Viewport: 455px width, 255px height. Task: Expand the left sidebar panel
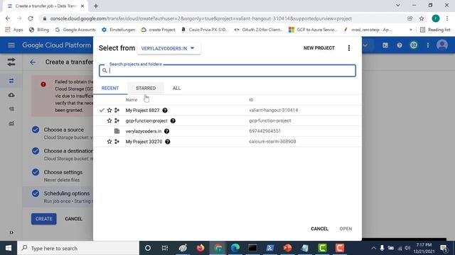pos(11,232)
